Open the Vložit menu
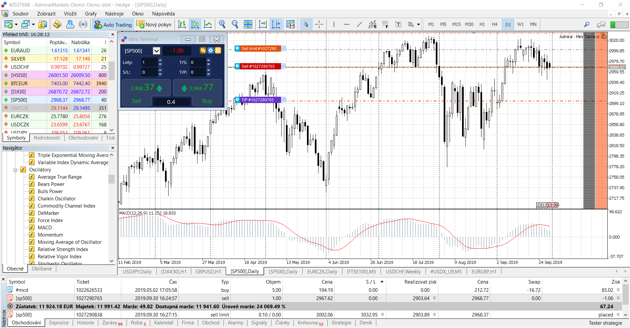Viewport: 630px width, 328px height. (70, 14)
